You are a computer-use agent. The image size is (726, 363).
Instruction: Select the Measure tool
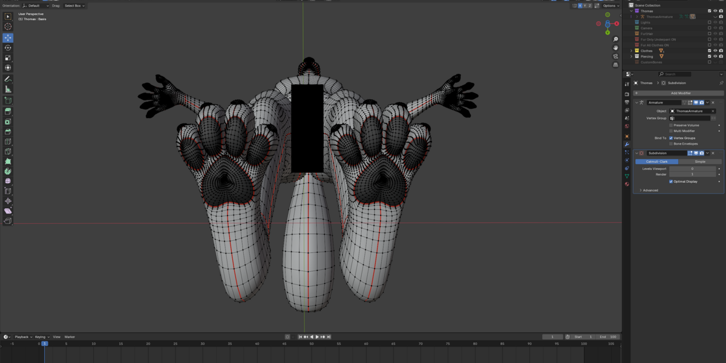[x=8, y=90]
